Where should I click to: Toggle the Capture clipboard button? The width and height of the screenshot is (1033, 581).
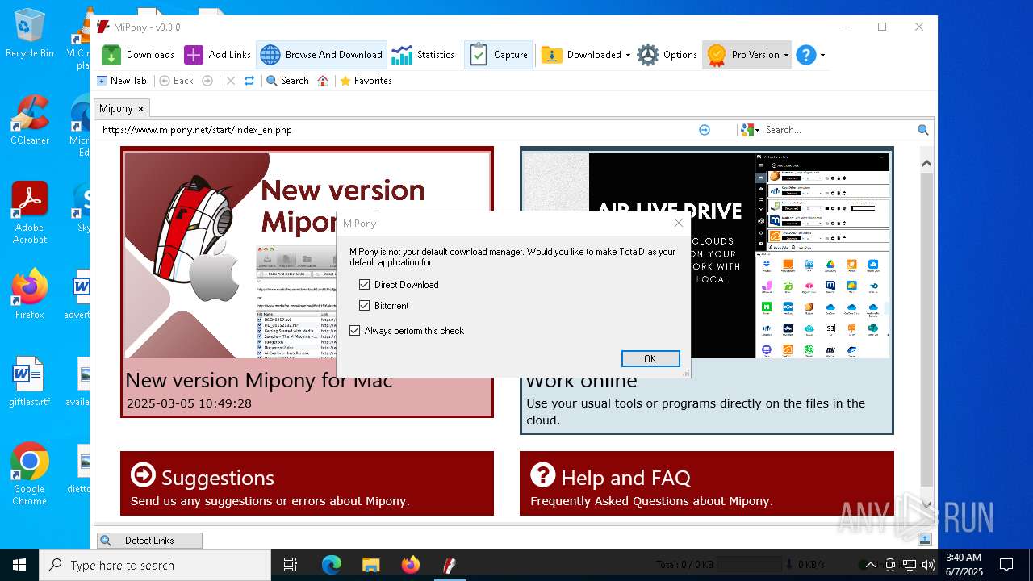click(499, 55)
